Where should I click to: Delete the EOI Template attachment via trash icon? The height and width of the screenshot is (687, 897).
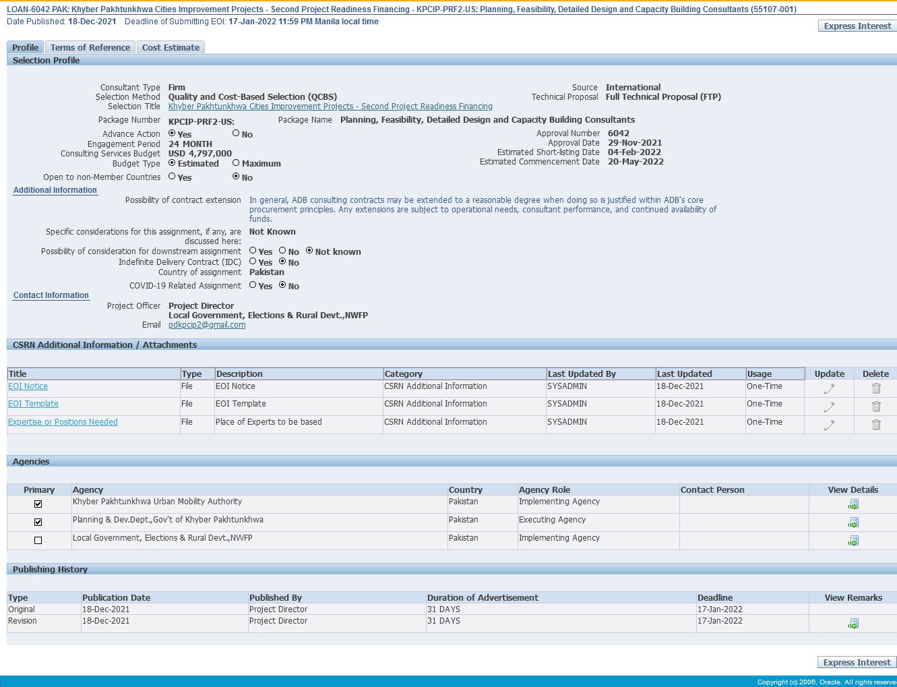pyautogui.click(x=876, y=407)
